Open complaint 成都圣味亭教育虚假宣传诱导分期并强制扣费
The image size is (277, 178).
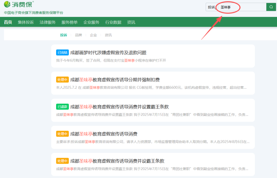point(115,80)
